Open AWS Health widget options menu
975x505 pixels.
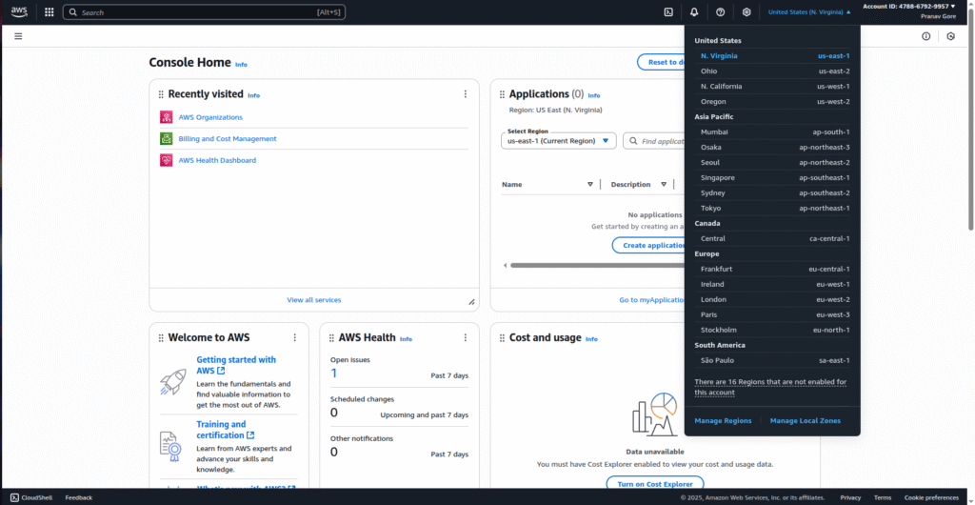pos(465,337)
